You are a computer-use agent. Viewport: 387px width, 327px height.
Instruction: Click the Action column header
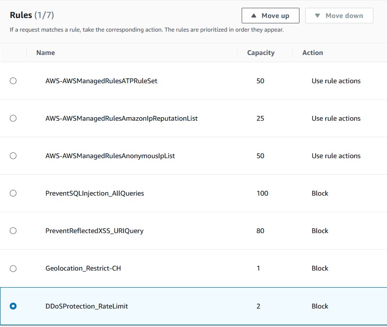[313, 53]
